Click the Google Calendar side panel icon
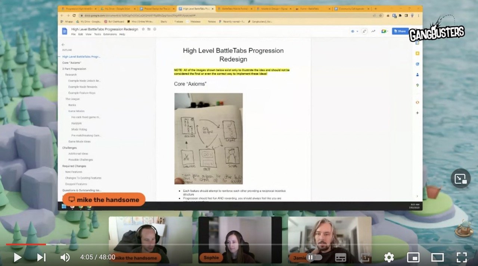This screenshot has width=478, height=266. [x=417, y=43]
